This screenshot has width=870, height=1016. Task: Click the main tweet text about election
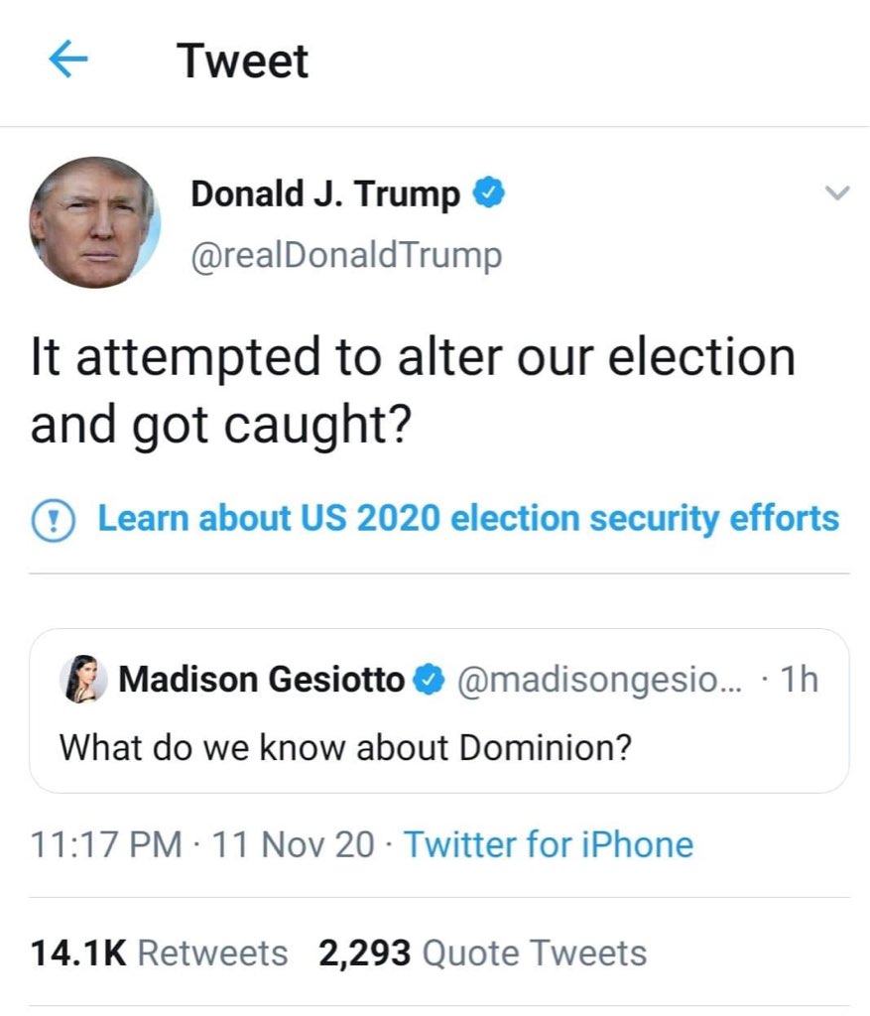[412, 390]
